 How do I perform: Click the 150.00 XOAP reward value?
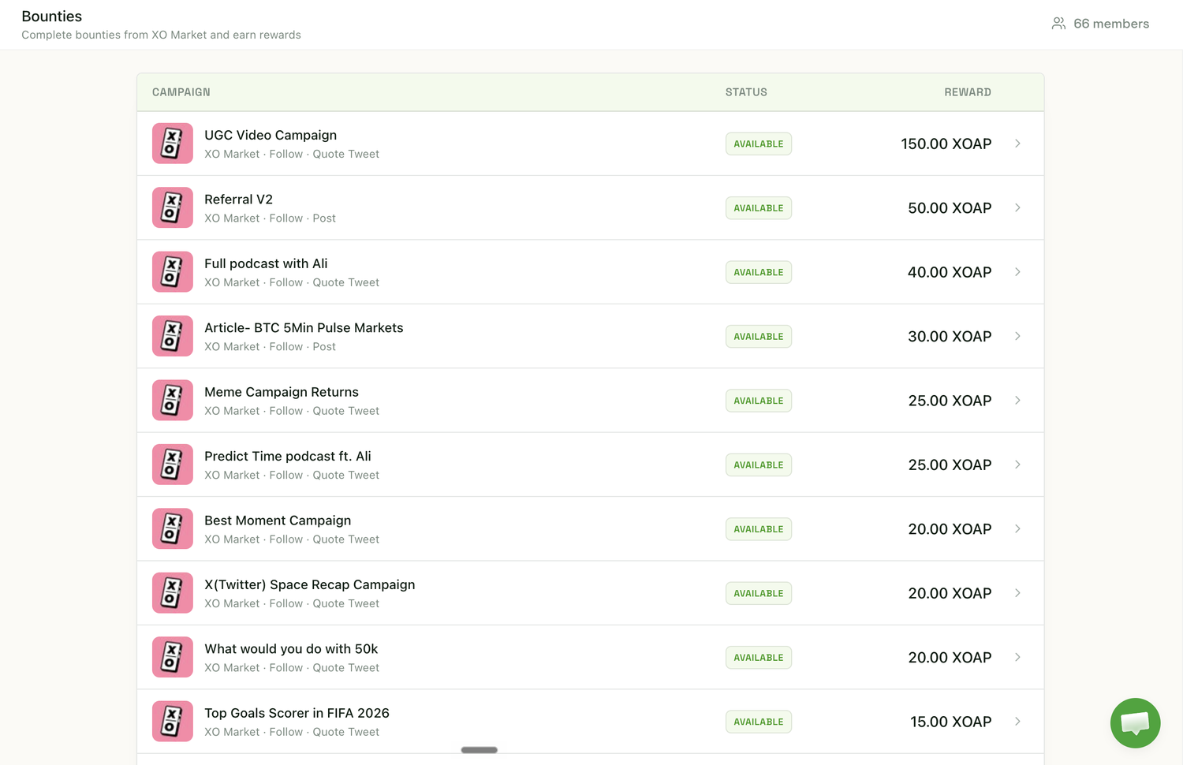tap(946, 144)
